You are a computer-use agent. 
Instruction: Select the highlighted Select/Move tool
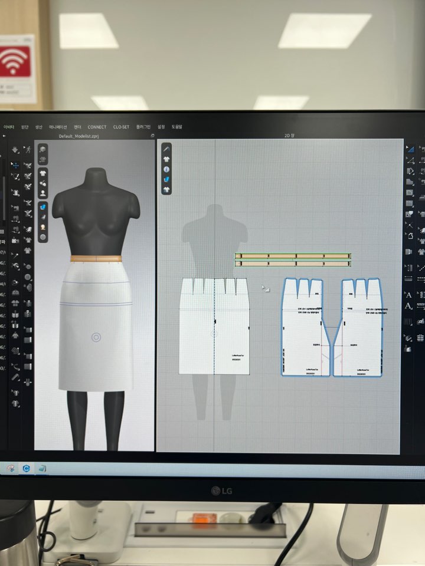click(x=15, y=165)
